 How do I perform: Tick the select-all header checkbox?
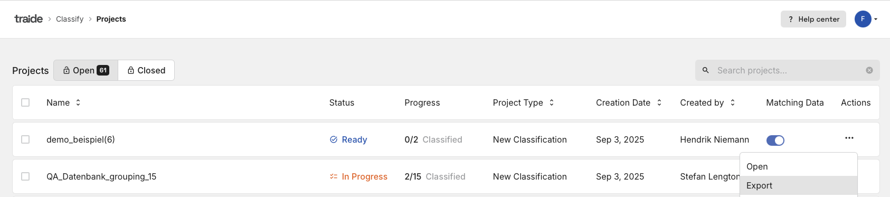click(25, 102)
